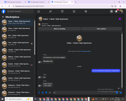Switch to the second Messenger browser tab
126x101 pixels.
point(39,2)
